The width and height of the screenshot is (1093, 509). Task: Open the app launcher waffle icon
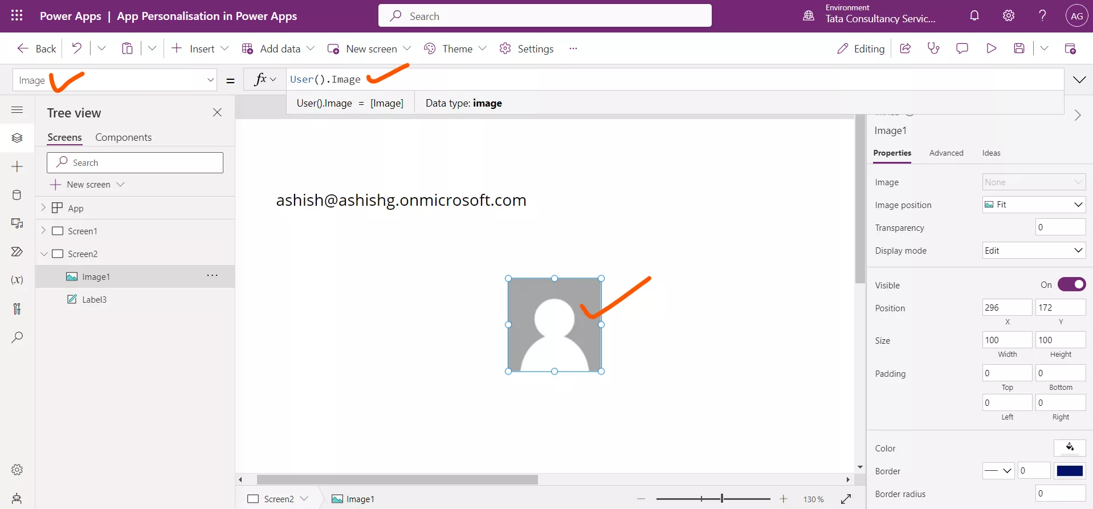pos(17,16)
